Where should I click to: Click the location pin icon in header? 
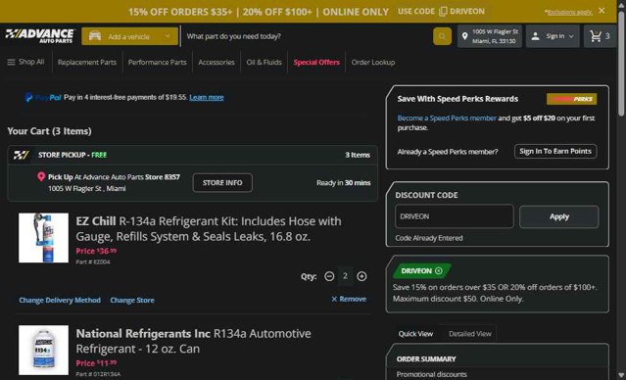coord(464,36)
